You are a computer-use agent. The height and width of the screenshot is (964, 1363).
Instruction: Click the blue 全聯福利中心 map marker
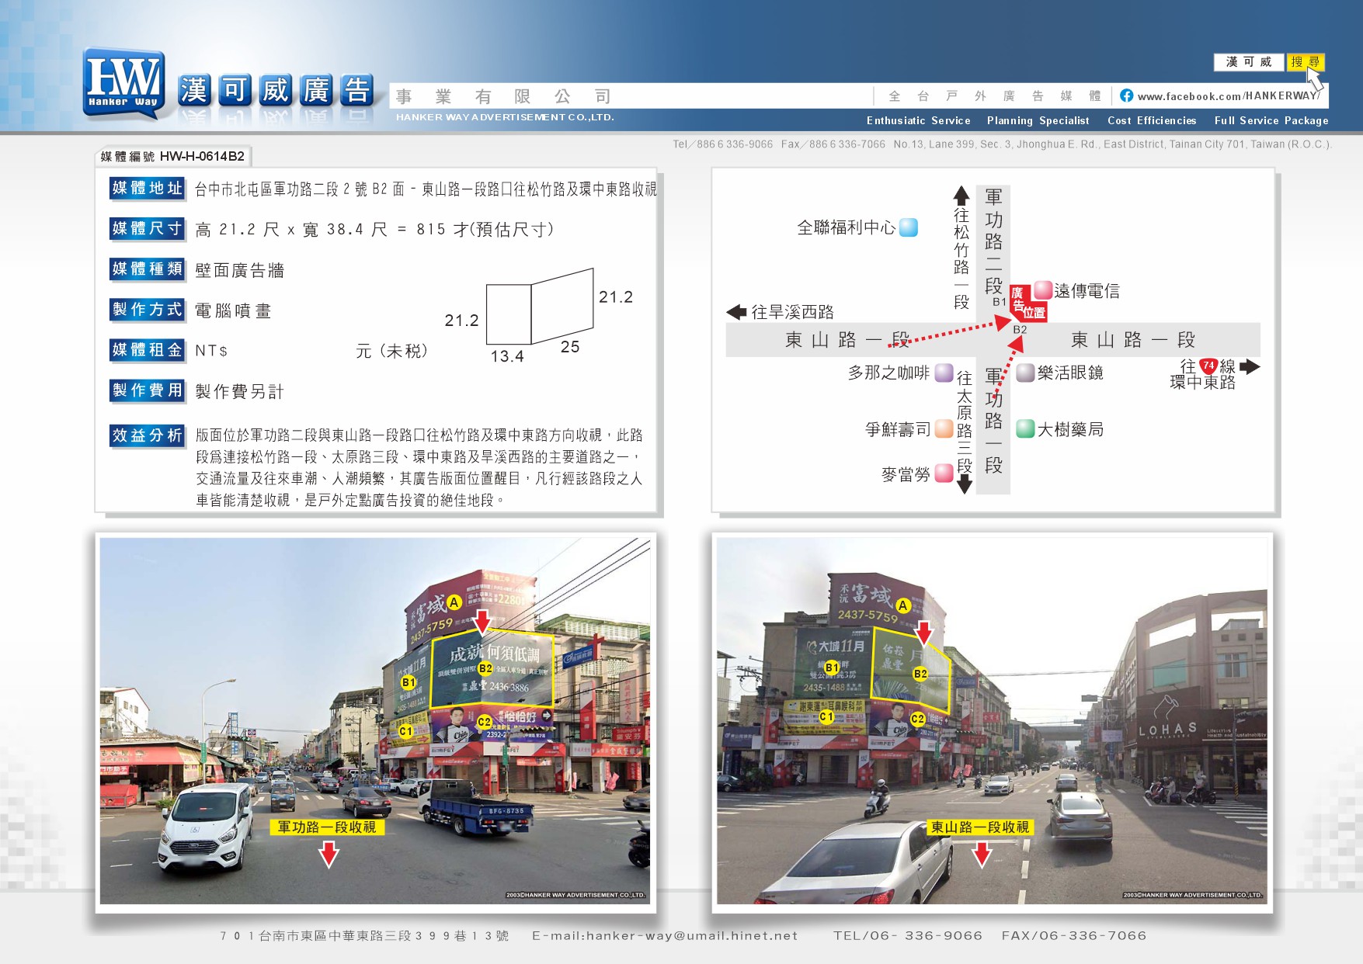pos(909,227)
